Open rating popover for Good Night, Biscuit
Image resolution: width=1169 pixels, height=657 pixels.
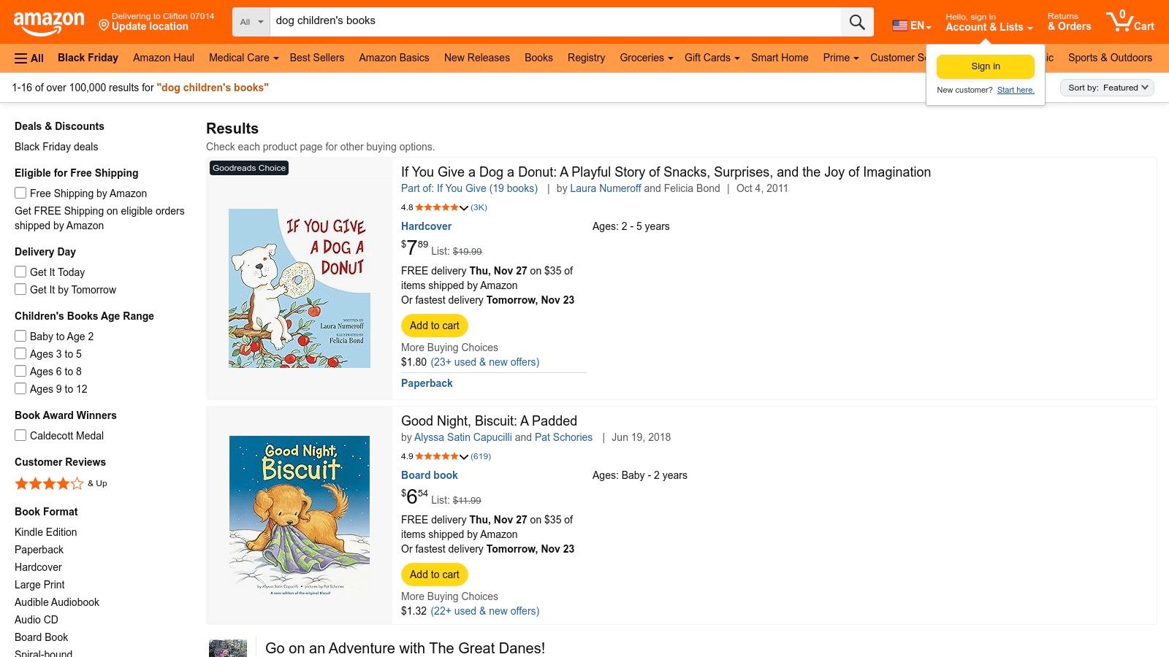click(x=463, y=457)
